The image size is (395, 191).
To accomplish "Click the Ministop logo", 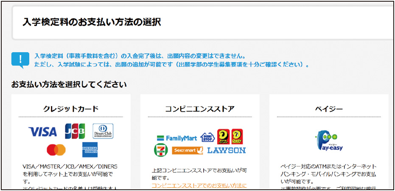I will 207,137.
